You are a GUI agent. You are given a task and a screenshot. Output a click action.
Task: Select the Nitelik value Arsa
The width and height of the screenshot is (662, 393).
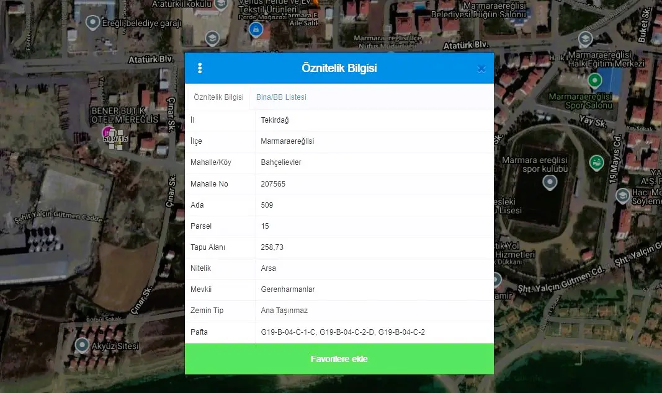coord(269,268)
